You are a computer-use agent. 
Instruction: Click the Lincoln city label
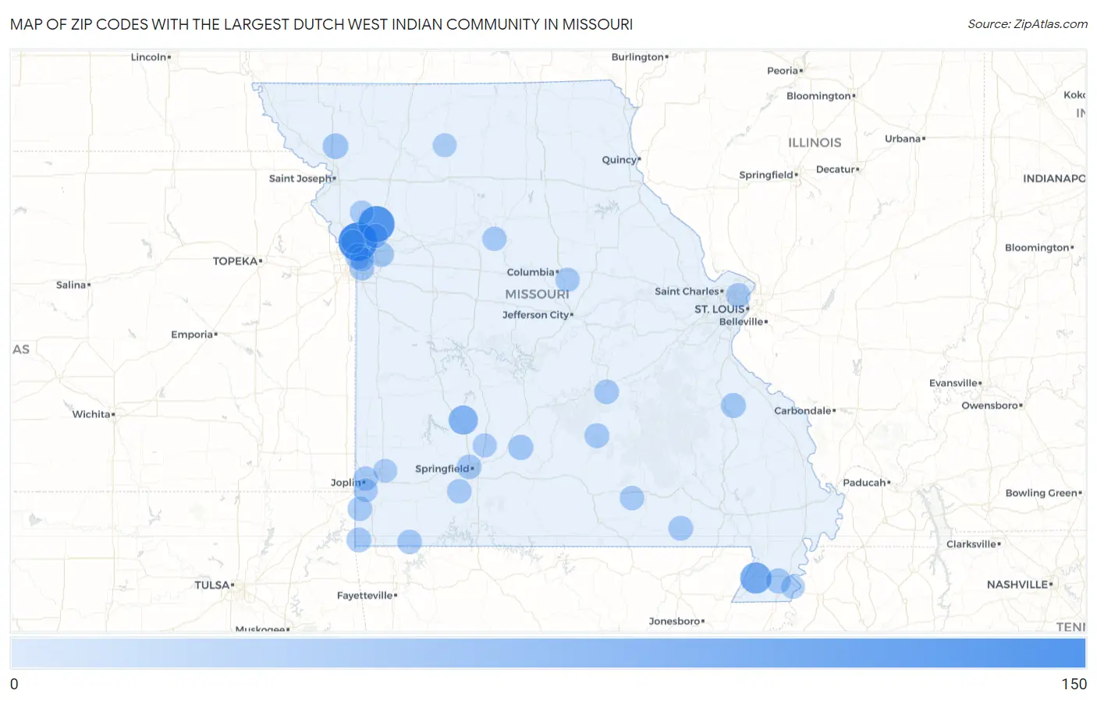click(x=148, y=57)
